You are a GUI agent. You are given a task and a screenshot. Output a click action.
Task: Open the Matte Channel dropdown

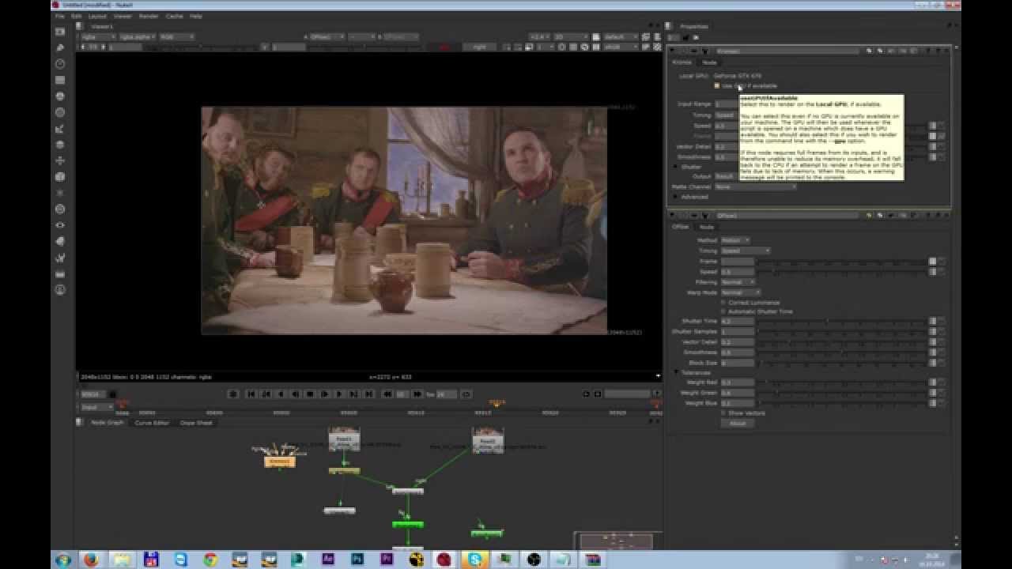[755, 187]
